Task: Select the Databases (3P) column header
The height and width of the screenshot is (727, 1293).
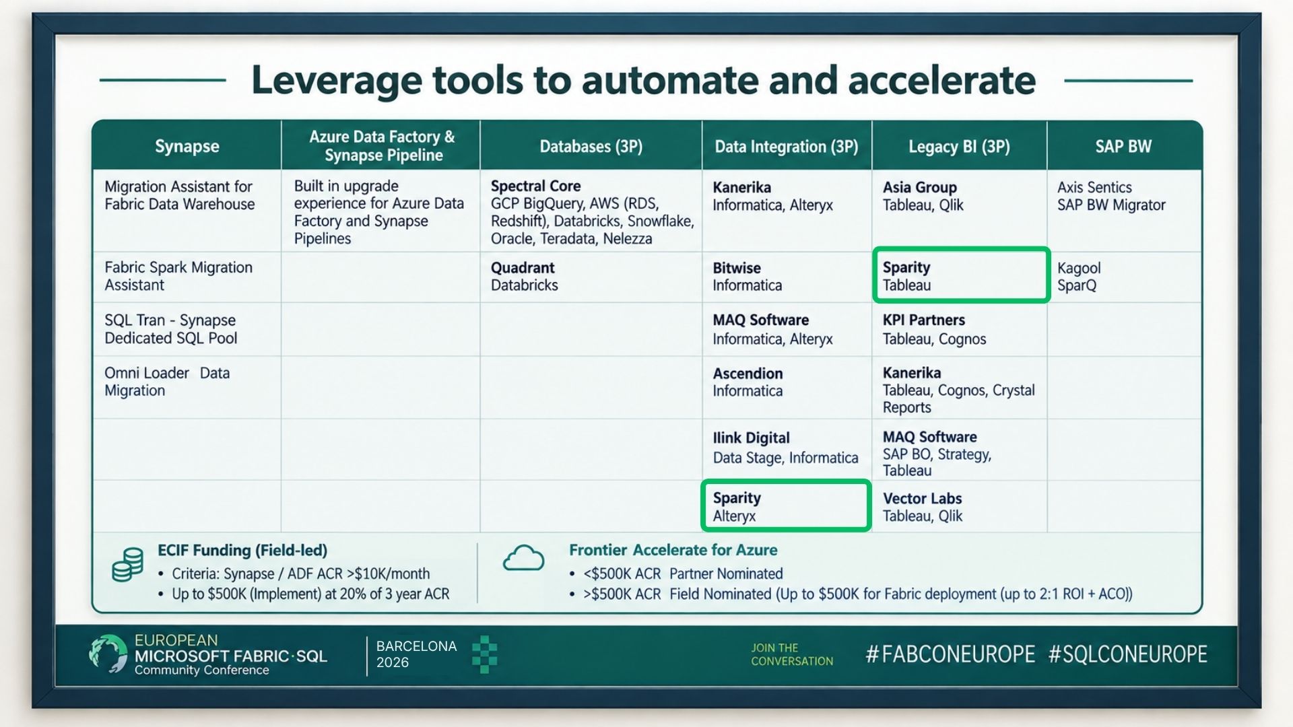Action: click(x=591, y=146)
